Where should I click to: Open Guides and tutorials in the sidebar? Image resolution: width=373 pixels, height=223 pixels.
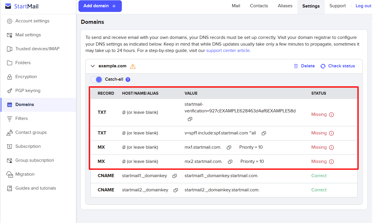38,188
